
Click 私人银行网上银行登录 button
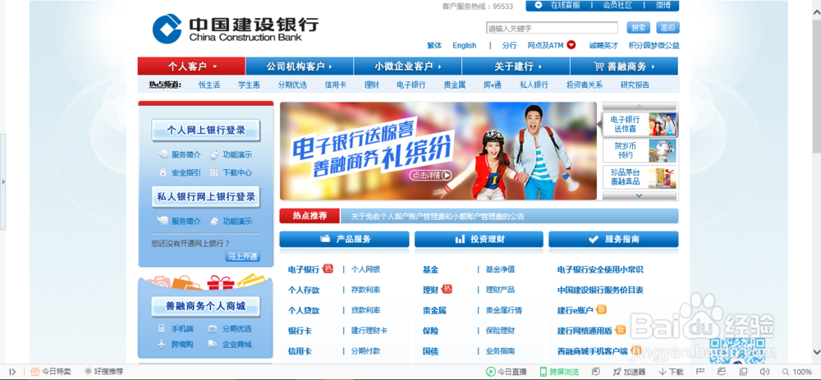(206, 197)
